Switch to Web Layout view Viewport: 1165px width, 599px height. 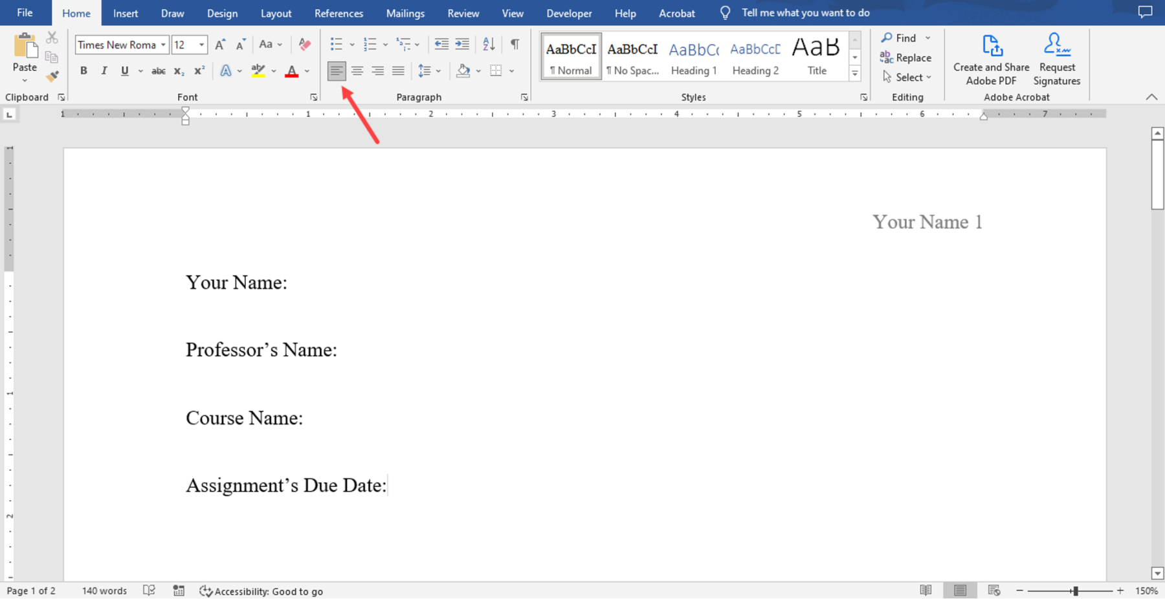(x=994, y=591)
